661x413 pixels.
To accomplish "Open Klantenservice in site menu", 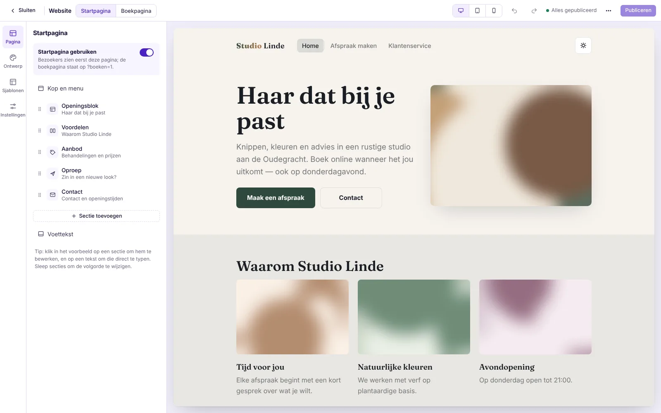I will pyautogui.click(x=409, y=46).
